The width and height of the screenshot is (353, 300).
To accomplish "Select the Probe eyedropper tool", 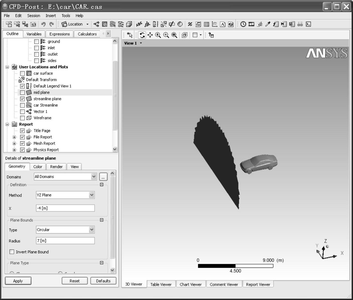I will pyautogui.click(x=268, y=24).
